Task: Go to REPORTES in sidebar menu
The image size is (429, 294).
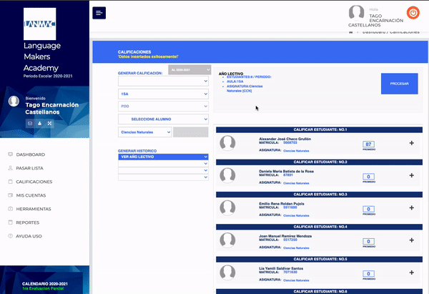Action: click(x=28, y=222)
